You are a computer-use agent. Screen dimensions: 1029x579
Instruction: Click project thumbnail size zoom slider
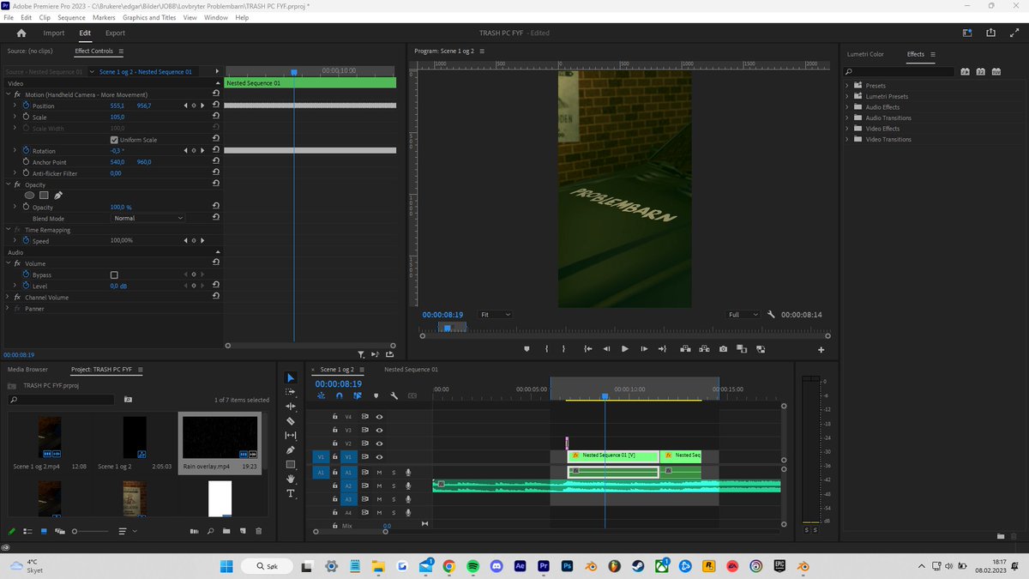[92, 532]
